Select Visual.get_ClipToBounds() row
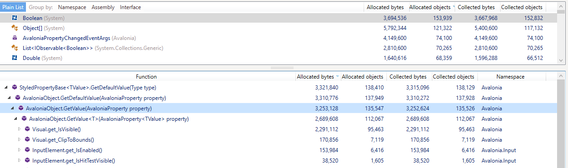 tap(279, 140)
